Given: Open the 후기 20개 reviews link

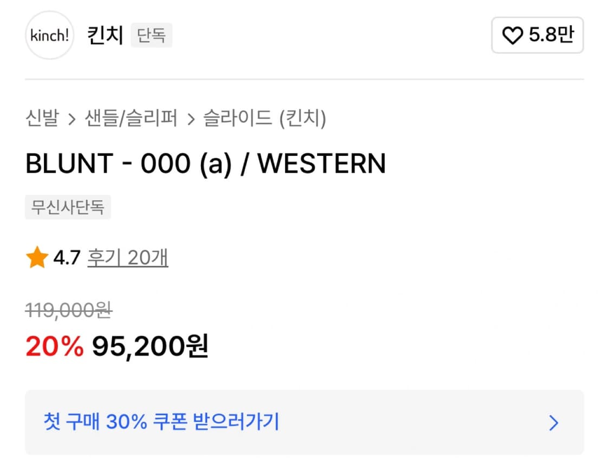Looking at the screenshot, I should (x=128, y=258).
